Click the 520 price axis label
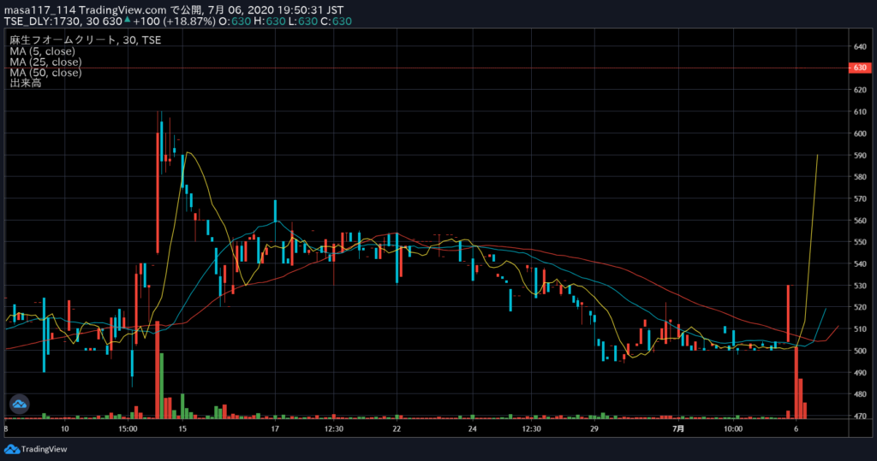 coord(860,307)
